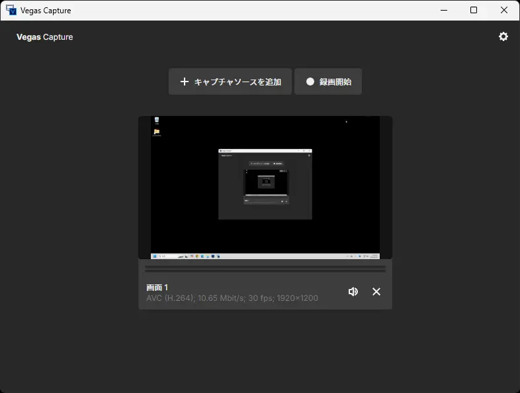The height and width of the screenshot is (393, 520).
Task: Close the Vegas Capture window
Action: coord(503,11)
